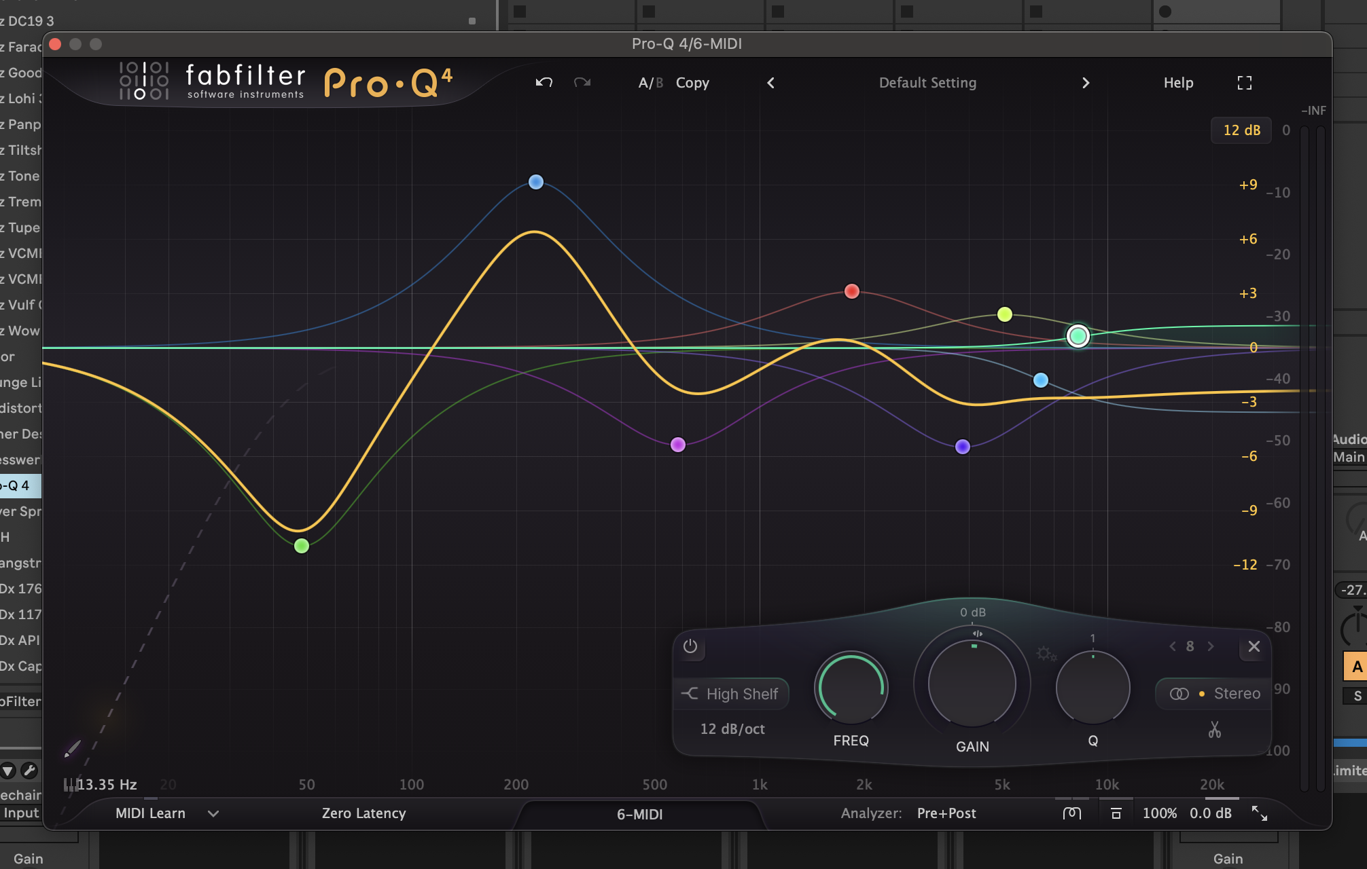
Task: Select the 6-MIDI tab at the bottom
Action: tap(640, 814)
